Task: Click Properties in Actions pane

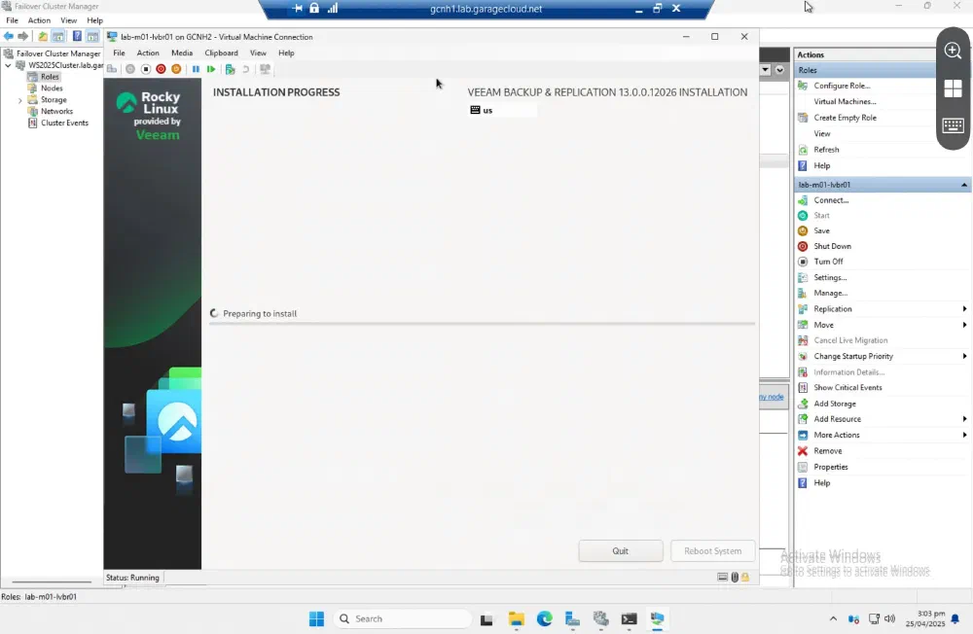Action: (830, 467)
